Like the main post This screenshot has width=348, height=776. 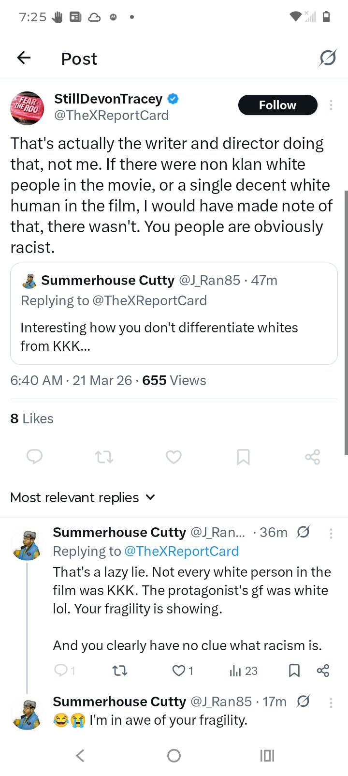pos(174,457)
